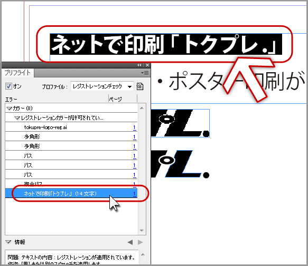Collapse the panel using double-arrow icon

(x=139, y=65)
